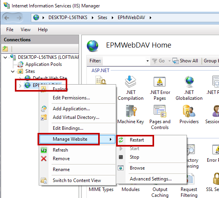Open the .NET Globalization globe icon
Screen dimensions: 219x198
(x=189, y=82)
